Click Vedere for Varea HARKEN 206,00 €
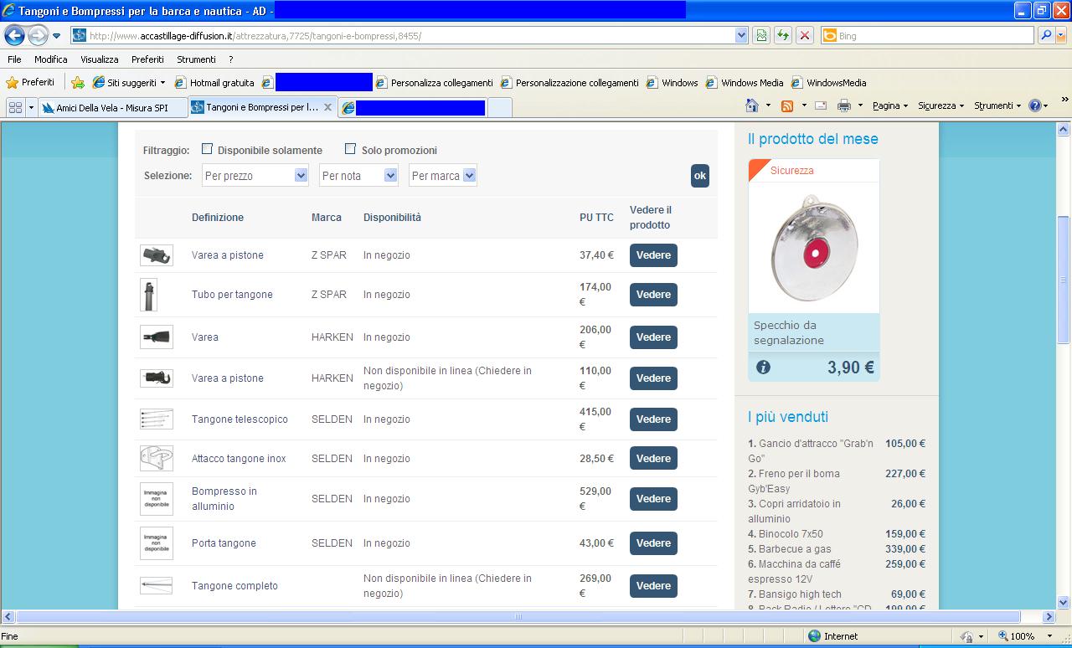 click(653, 337)
